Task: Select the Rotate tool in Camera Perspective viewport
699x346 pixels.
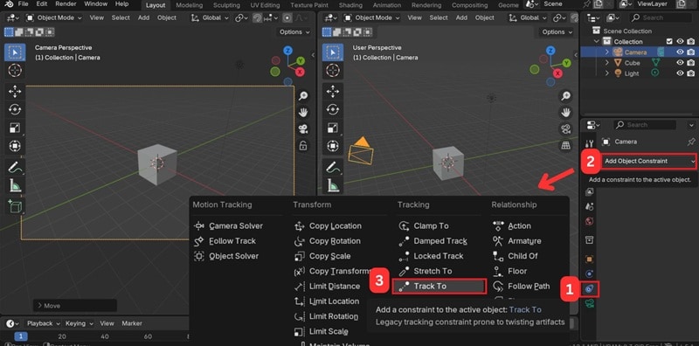Action: coord(15,110)
